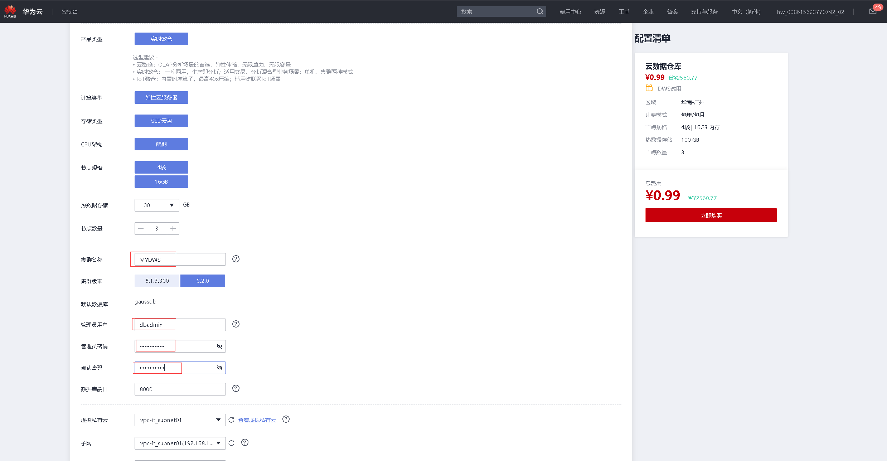Click help icon beside administrator user field

236,324
